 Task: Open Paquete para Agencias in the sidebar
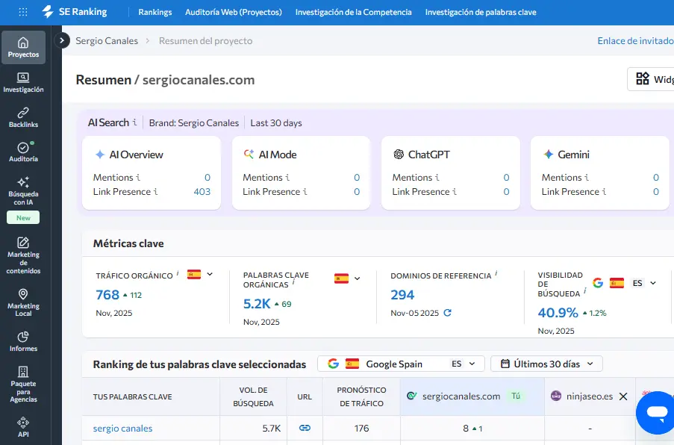[x=23, y=383]
